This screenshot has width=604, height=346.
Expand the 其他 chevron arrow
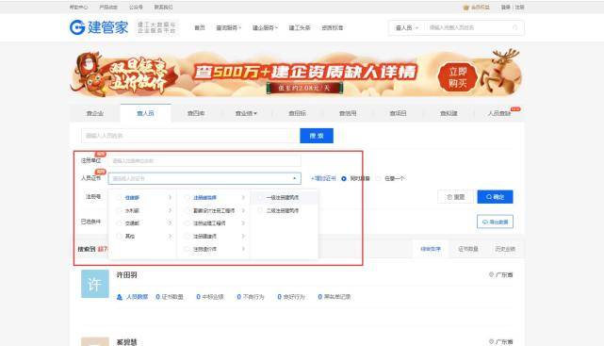(x=170, y=237)
